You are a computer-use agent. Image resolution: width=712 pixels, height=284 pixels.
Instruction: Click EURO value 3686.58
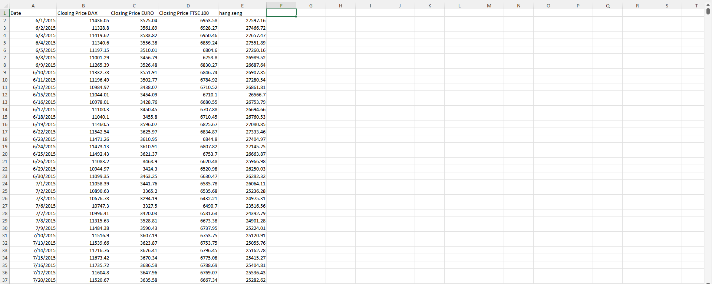[134, 265]
